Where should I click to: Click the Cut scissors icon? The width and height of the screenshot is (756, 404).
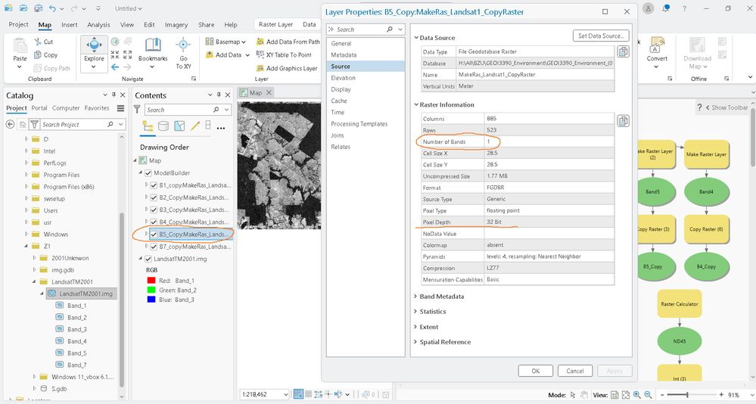36,42
